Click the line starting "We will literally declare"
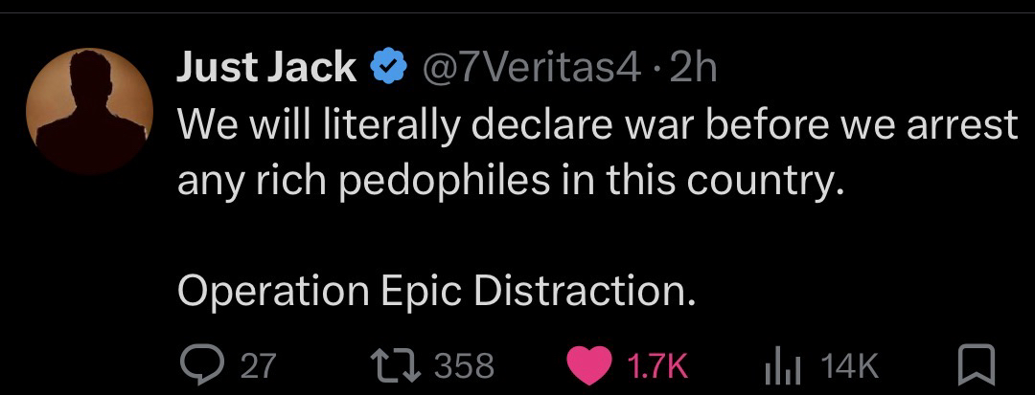The height and width of the screenshot is (395, 1035). point(597,125)
